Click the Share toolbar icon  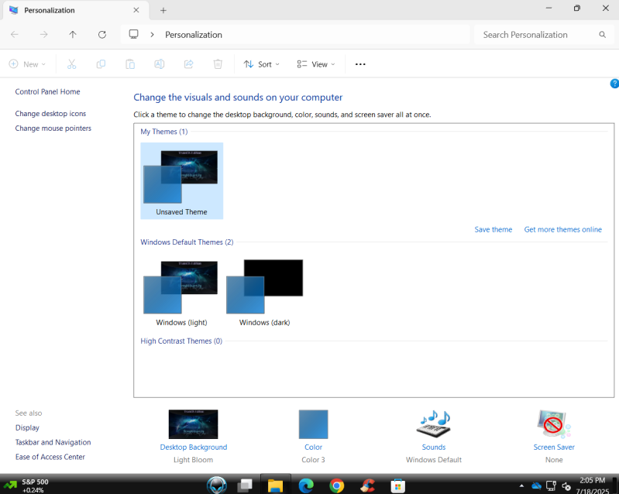point(188,64)
